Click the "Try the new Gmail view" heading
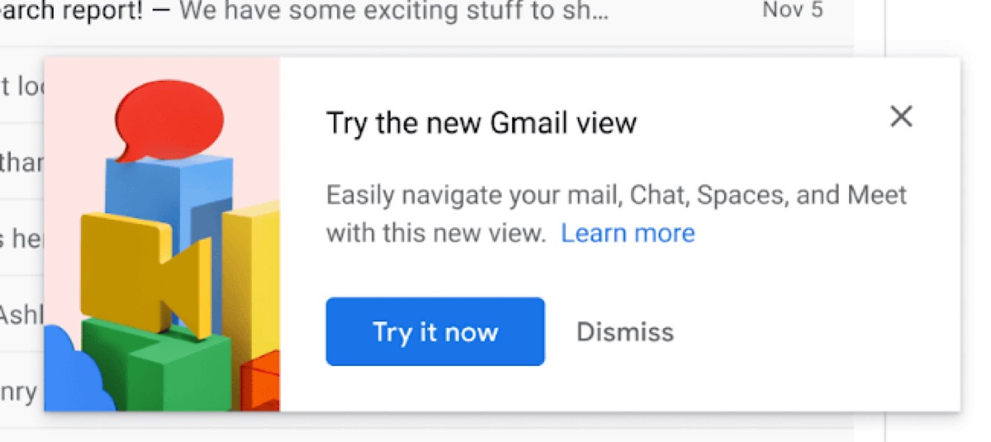 point(481,123)
